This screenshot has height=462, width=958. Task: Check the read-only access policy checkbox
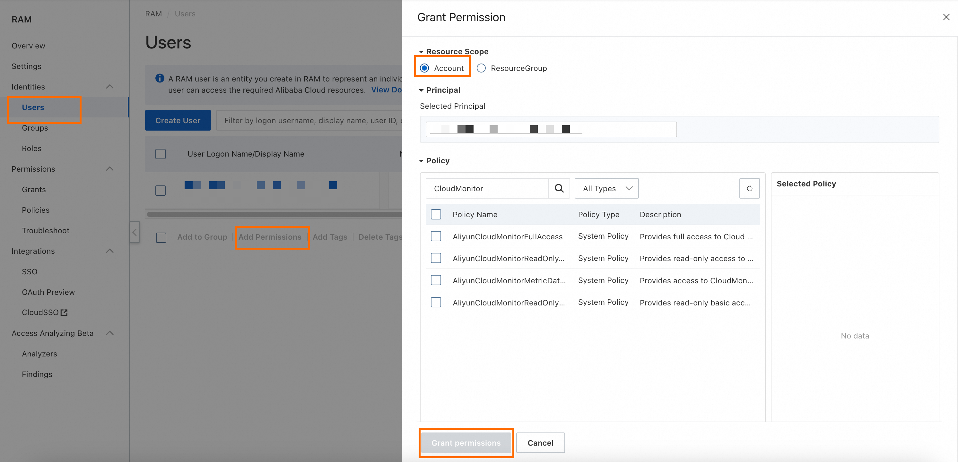coord(436,258)
